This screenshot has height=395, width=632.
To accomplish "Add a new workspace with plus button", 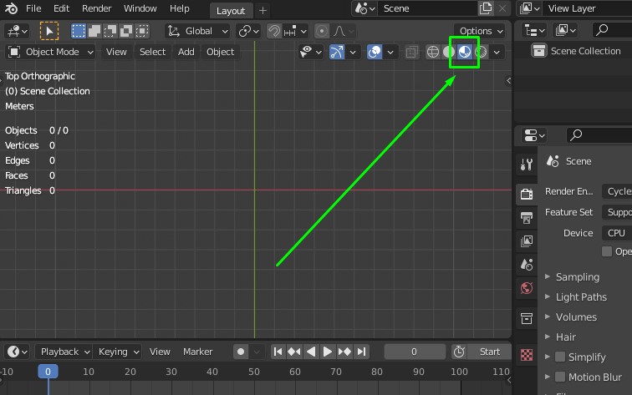I will 262,11.
